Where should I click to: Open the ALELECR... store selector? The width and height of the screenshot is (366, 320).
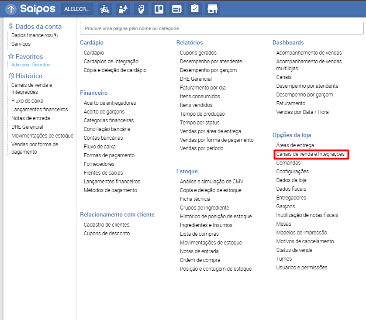click(78, 9)
